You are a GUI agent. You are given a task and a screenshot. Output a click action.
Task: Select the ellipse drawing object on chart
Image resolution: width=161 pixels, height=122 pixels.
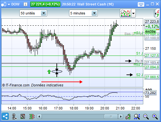57,72
